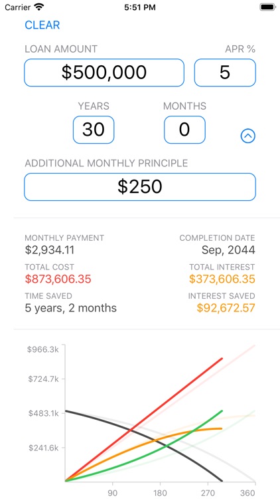Tap the Sep, 2044 completion date
This screenshot has width=280, height=499.
coord(228,250)
